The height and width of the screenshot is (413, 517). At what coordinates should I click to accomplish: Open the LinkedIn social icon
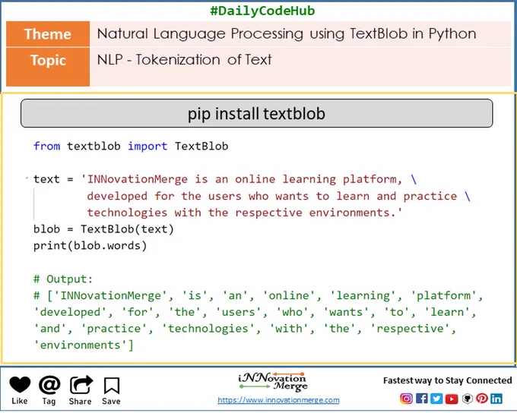[x=496, y=399]
